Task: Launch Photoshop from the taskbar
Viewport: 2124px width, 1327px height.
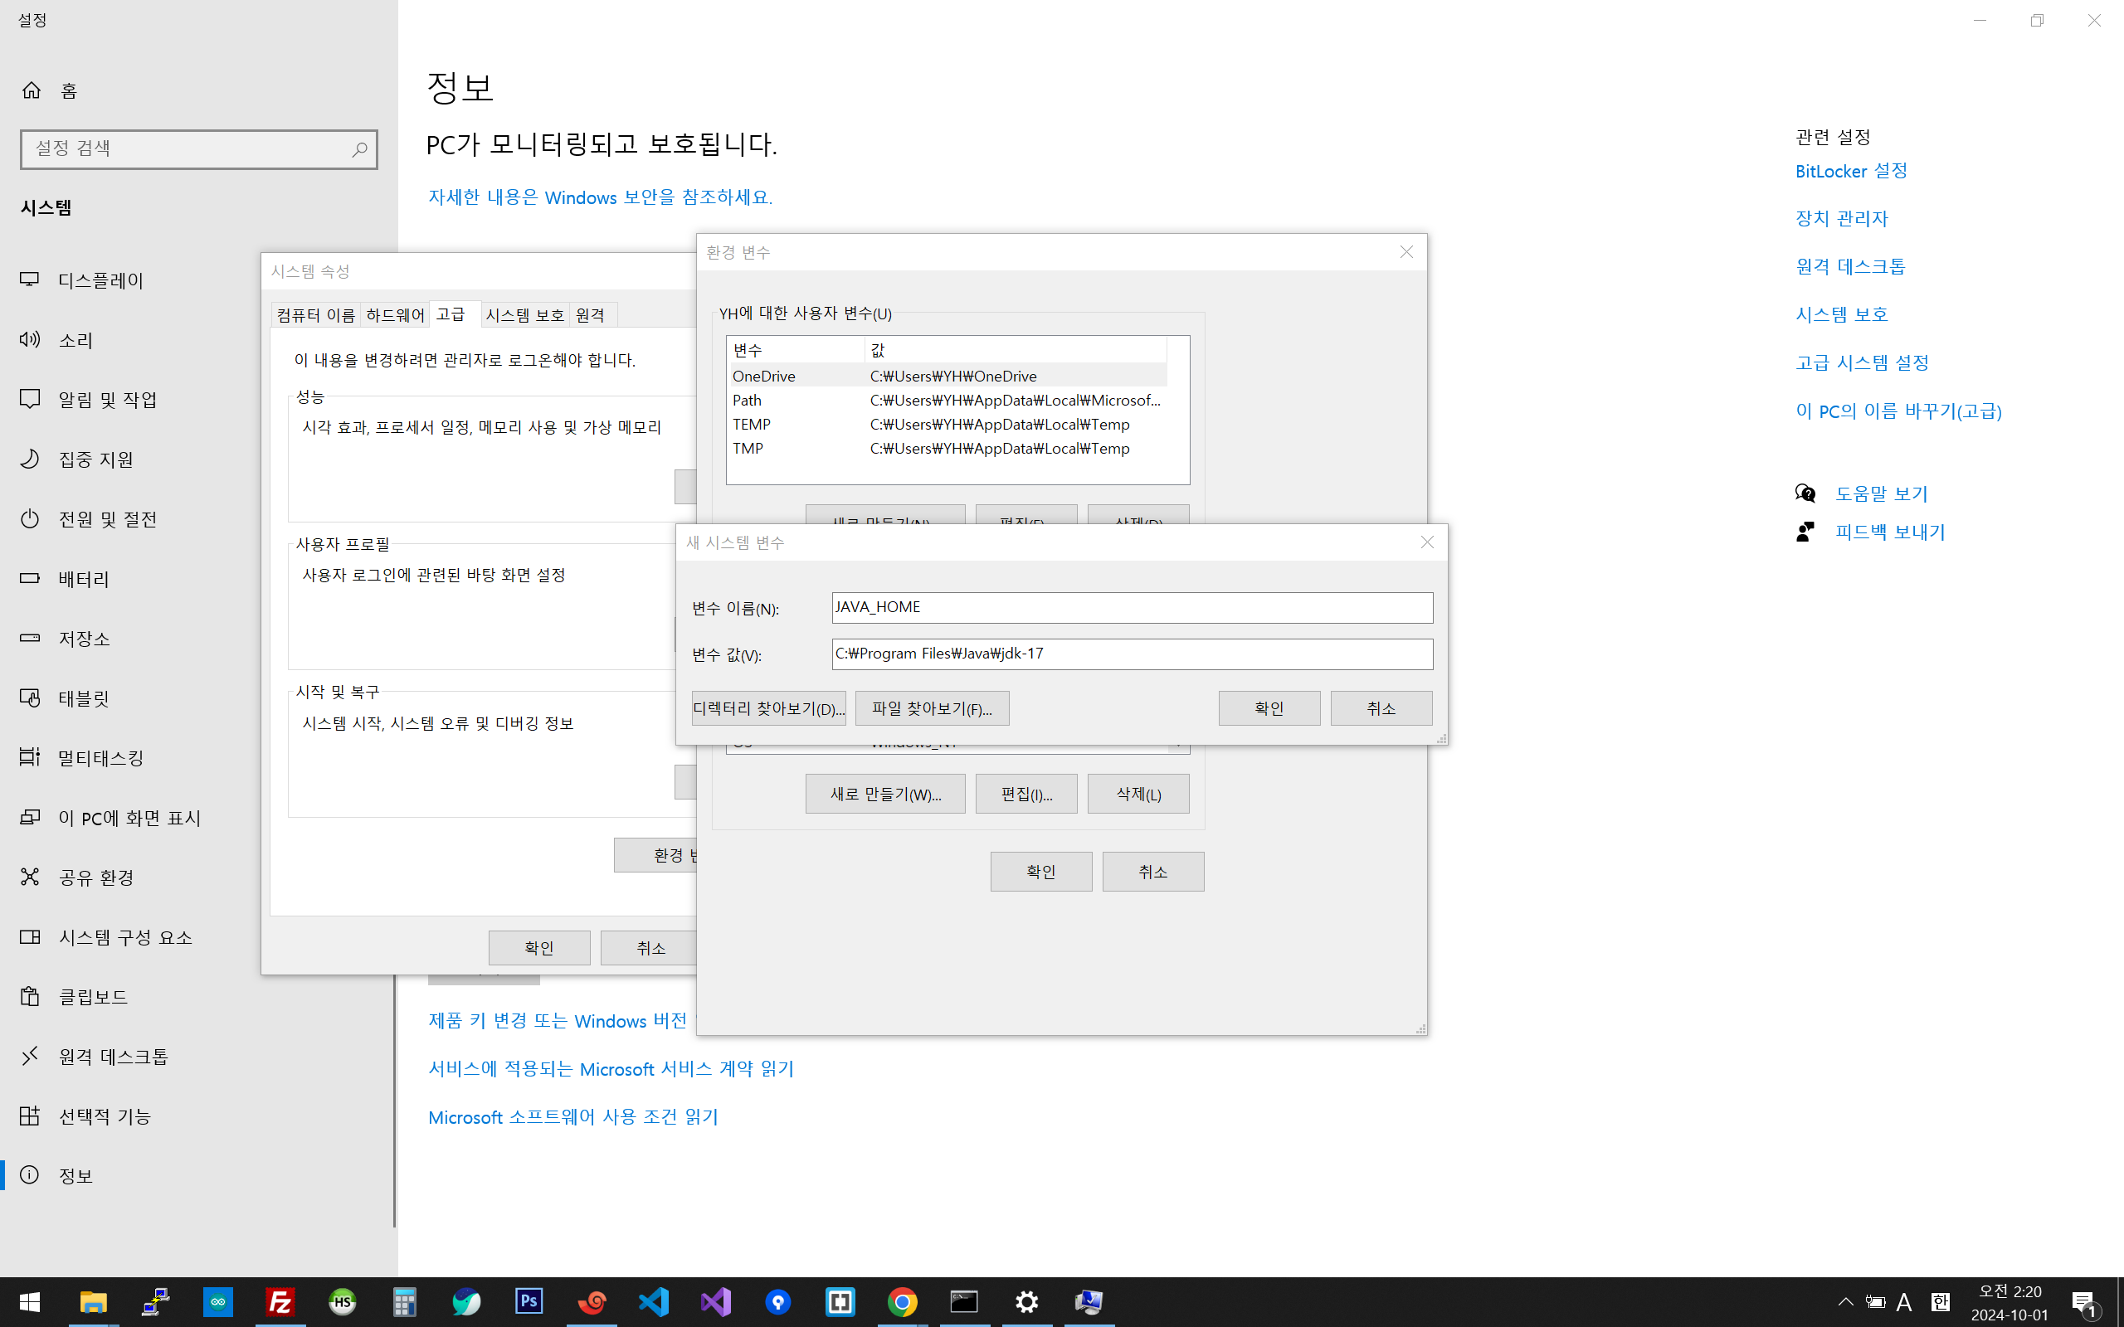Action: [529, 1301]
